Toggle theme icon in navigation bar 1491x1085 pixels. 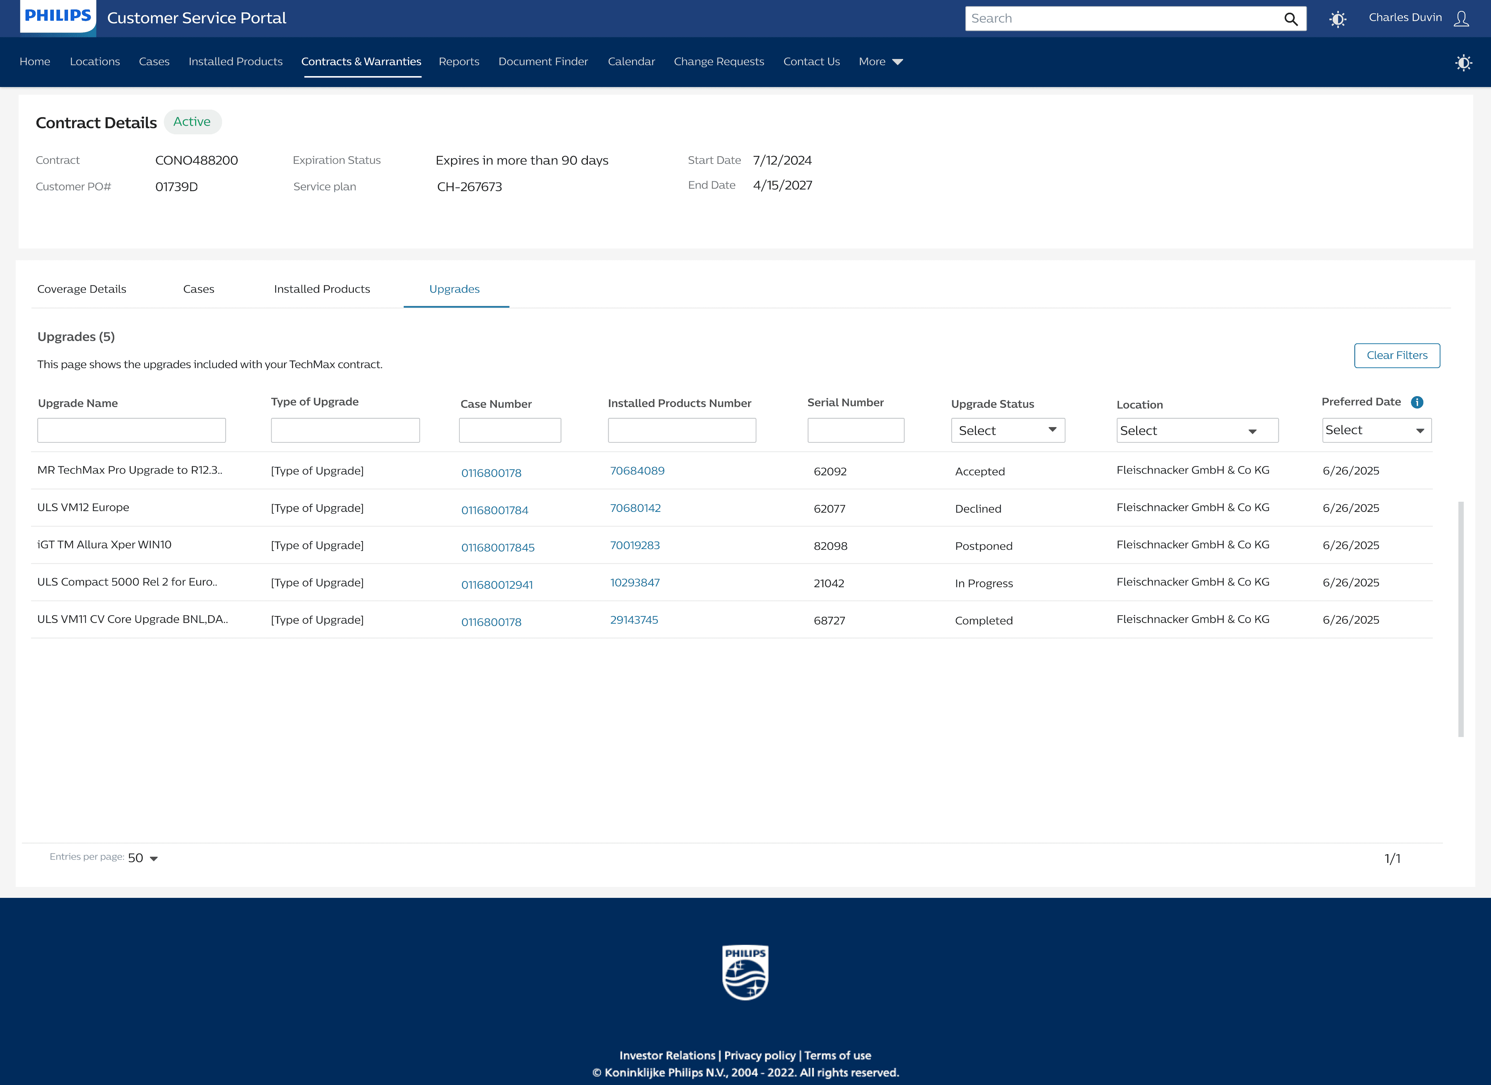tap(1463, 63)
